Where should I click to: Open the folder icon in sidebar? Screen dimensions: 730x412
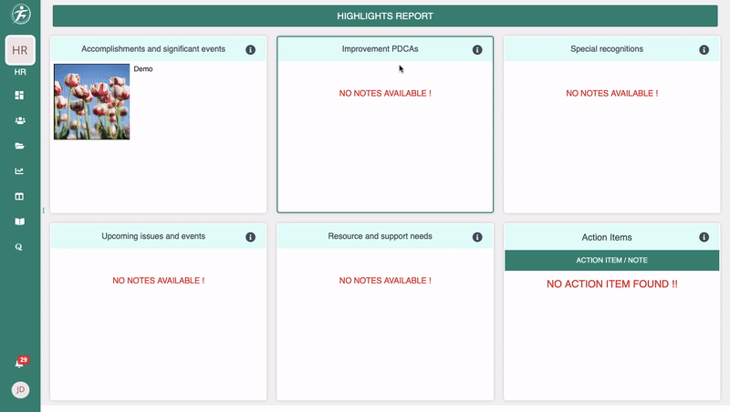pos(19,146)
